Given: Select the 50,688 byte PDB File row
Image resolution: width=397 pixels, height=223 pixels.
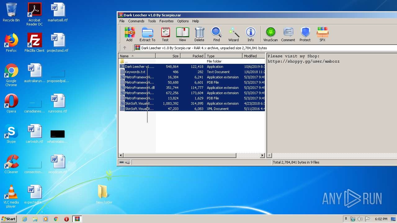Looking at the screenshot, I should (192, 82).
